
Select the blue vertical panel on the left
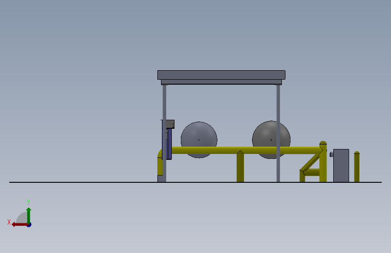[x=170, y=144]
